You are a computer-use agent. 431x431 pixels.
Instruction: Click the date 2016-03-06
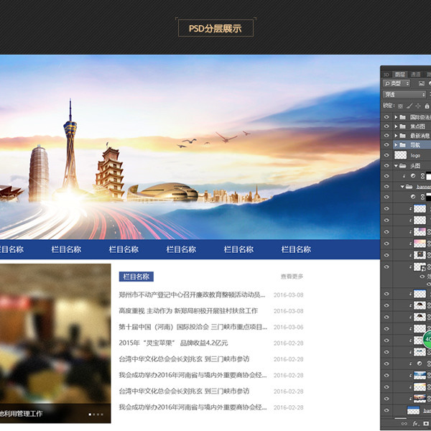click(x=288, y=327)
